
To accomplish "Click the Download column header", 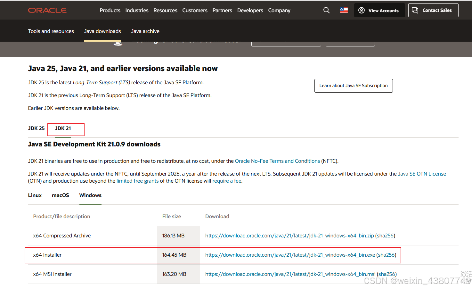I will click(x=217, y=216).
